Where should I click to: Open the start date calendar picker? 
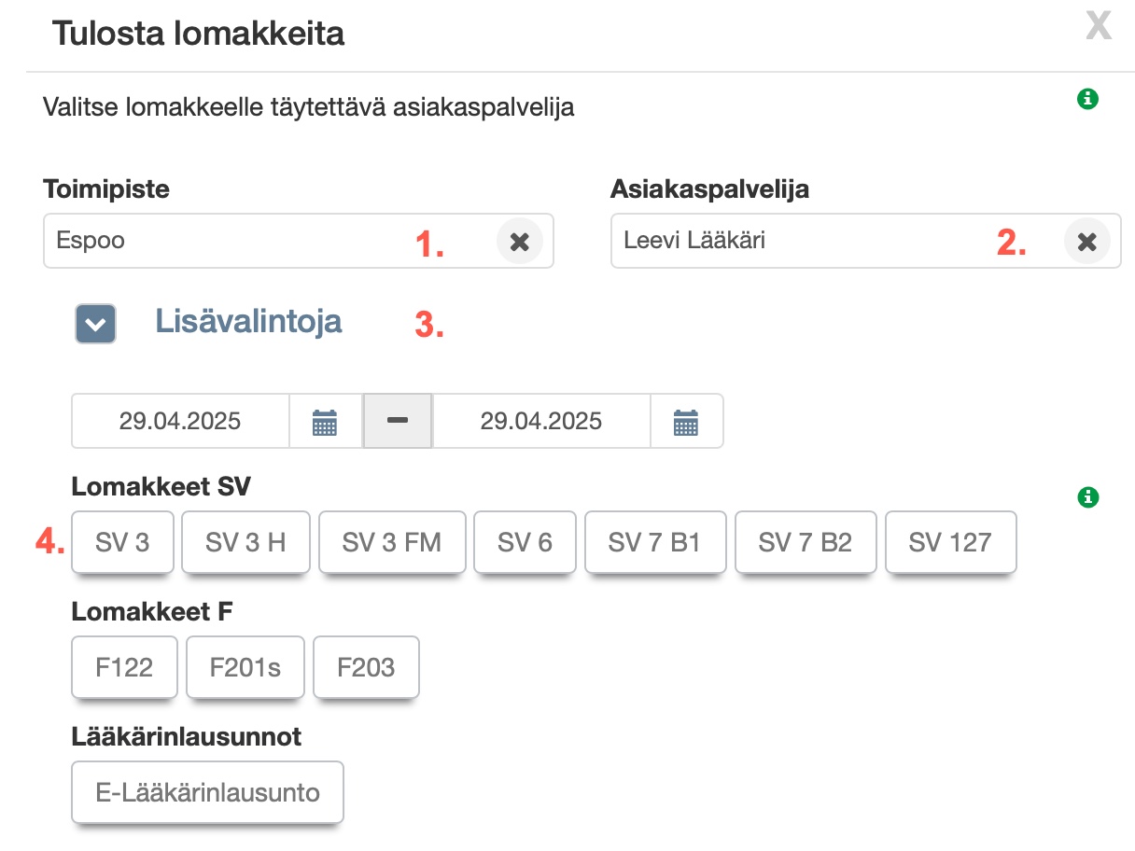324,422
